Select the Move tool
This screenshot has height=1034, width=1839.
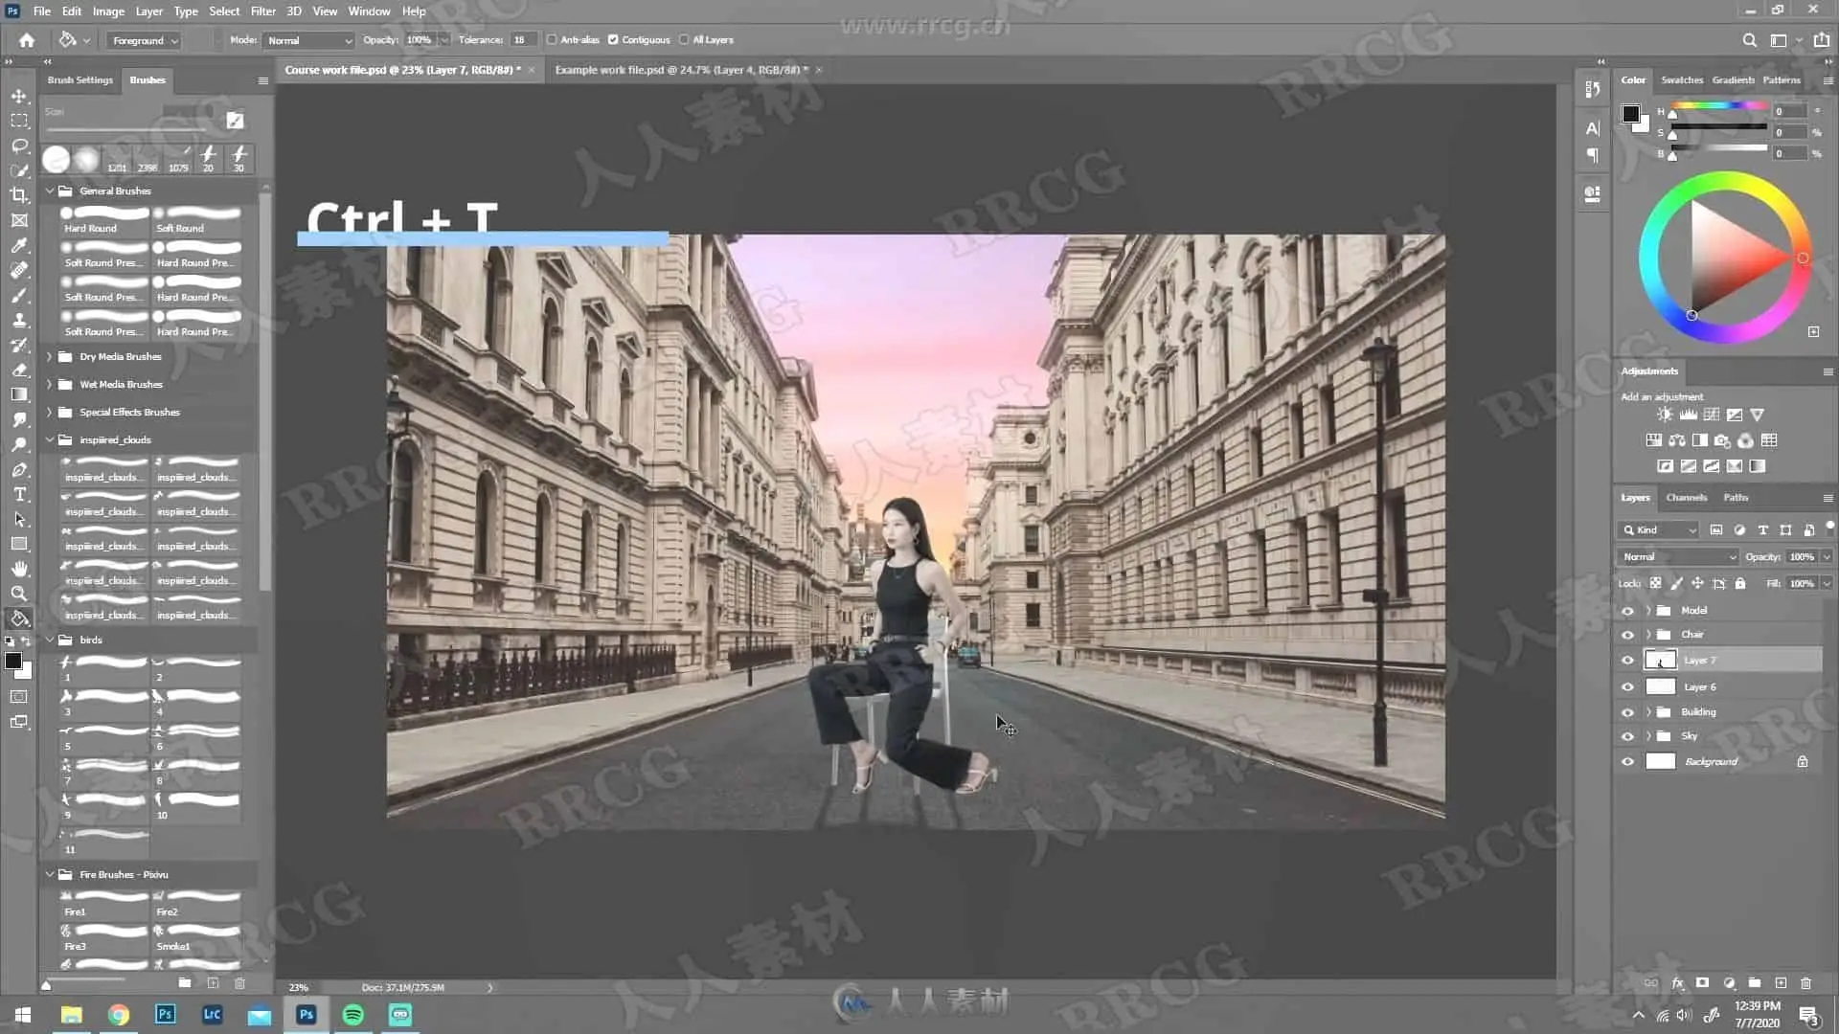[19, 97]
